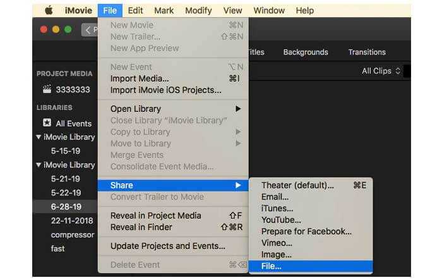Switch to the Transitions tab
This screenshot has height=280, width=442.
(x=367, y=52)
